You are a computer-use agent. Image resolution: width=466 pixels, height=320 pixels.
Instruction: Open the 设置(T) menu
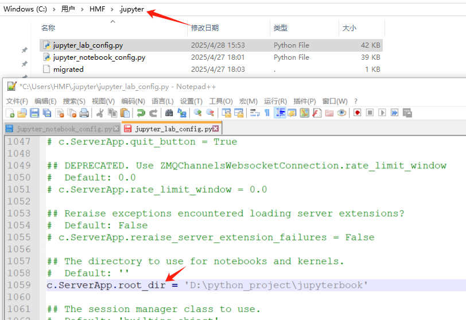(x=191, y=102)
